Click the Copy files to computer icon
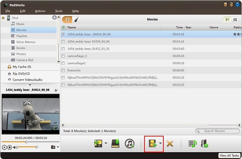 (98, 143)
